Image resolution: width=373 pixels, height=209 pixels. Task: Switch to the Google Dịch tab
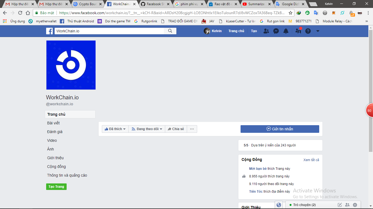tap(291, 4)
